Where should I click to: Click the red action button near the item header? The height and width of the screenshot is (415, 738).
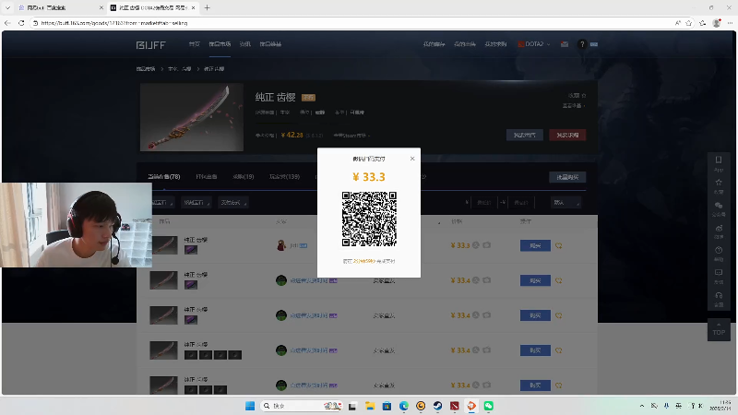567,135
